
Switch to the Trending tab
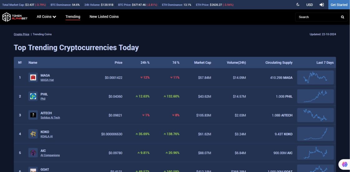(73, 17)
